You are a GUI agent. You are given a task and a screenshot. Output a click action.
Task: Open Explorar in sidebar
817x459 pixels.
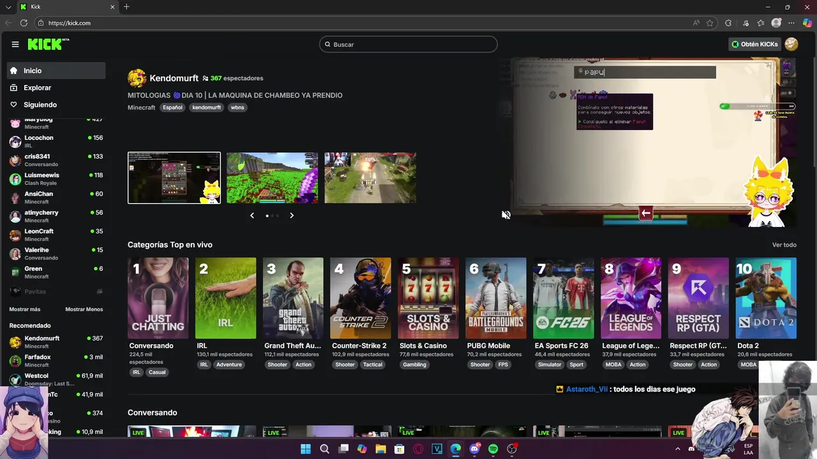tap(56, 87)
